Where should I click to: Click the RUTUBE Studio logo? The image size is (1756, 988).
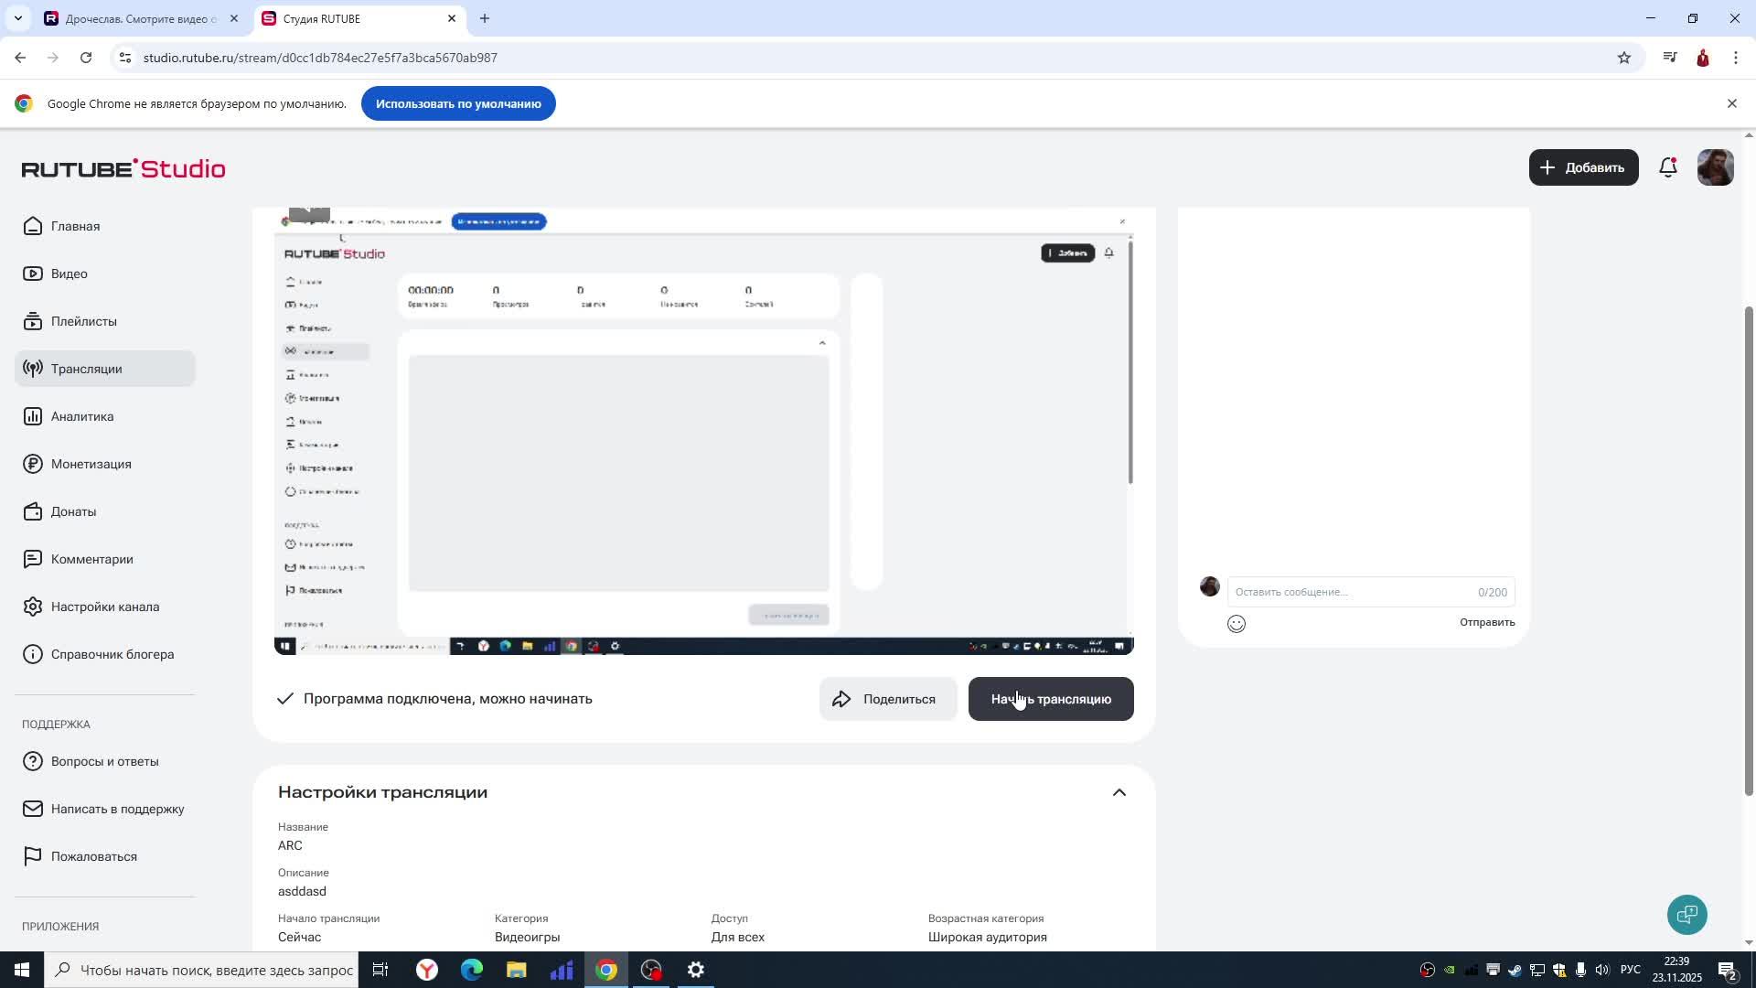click(x=123, y=168)
